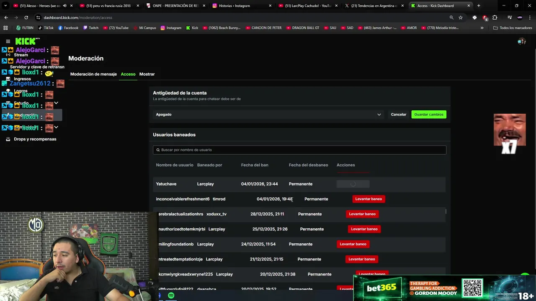Click the address bar URL
The width and height of the screenshot is (536, 301).
78,18
